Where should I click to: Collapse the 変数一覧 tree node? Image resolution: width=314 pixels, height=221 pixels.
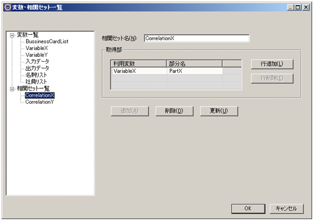click(x=12, y=35)
